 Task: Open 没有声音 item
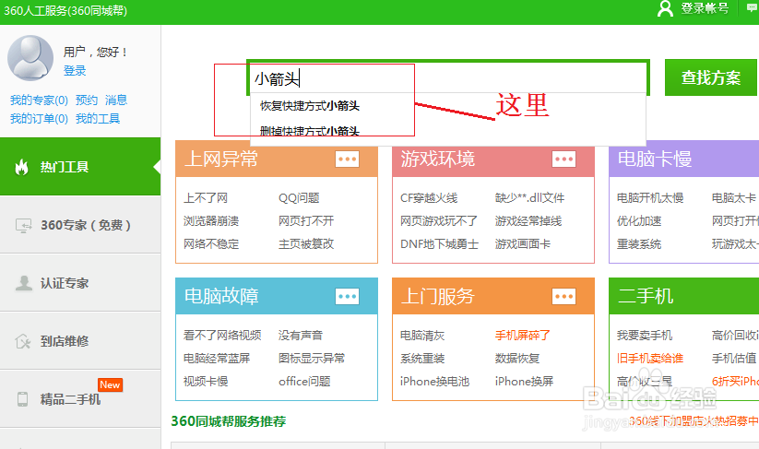tap(300, 336)
